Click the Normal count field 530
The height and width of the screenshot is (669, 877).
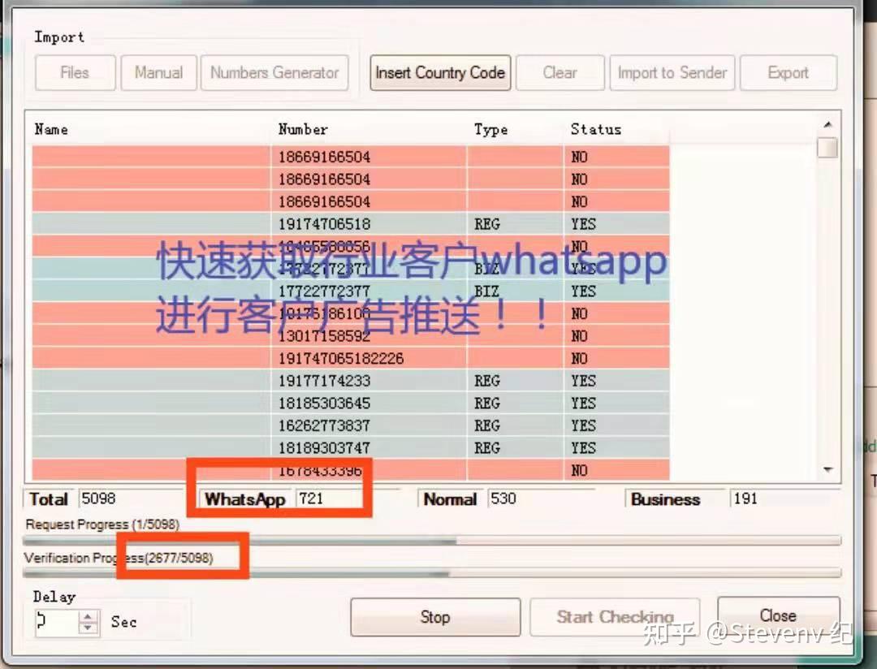[x=542, y=499]
